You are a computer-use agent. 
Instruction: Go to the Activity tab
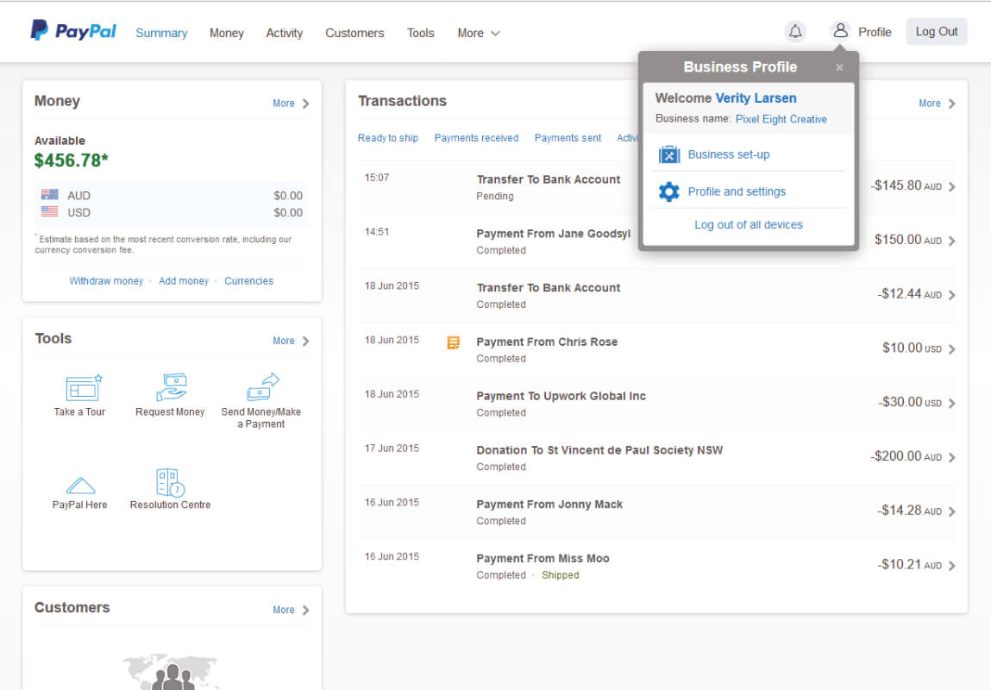tap(284, 33)
